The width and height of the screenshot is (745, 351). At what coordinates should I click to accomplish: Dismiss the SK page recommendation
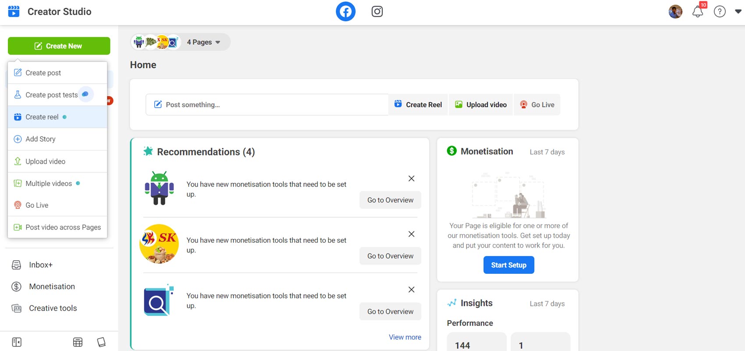(x=411, y=234)
